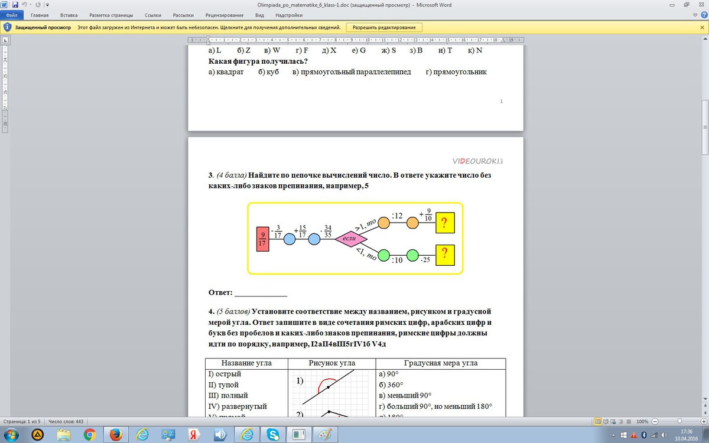This screenshot has height=443, width=709.
Task: Click the 100% zoom level button
Action: [643, 421]
